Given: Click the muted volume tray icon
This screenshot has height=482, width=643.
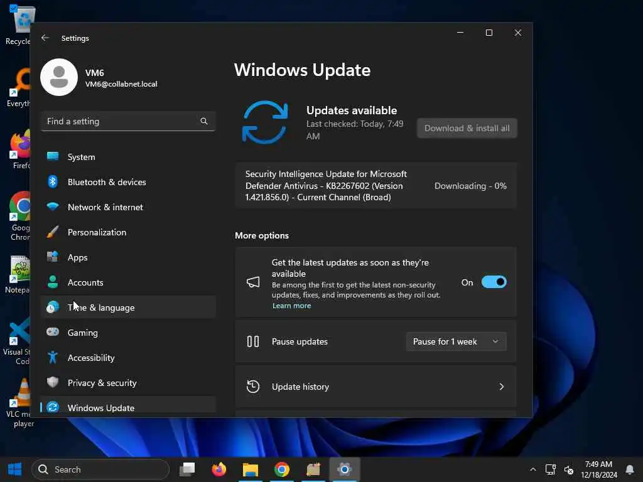Looking at the screenshot, I should tap(569, 469).
